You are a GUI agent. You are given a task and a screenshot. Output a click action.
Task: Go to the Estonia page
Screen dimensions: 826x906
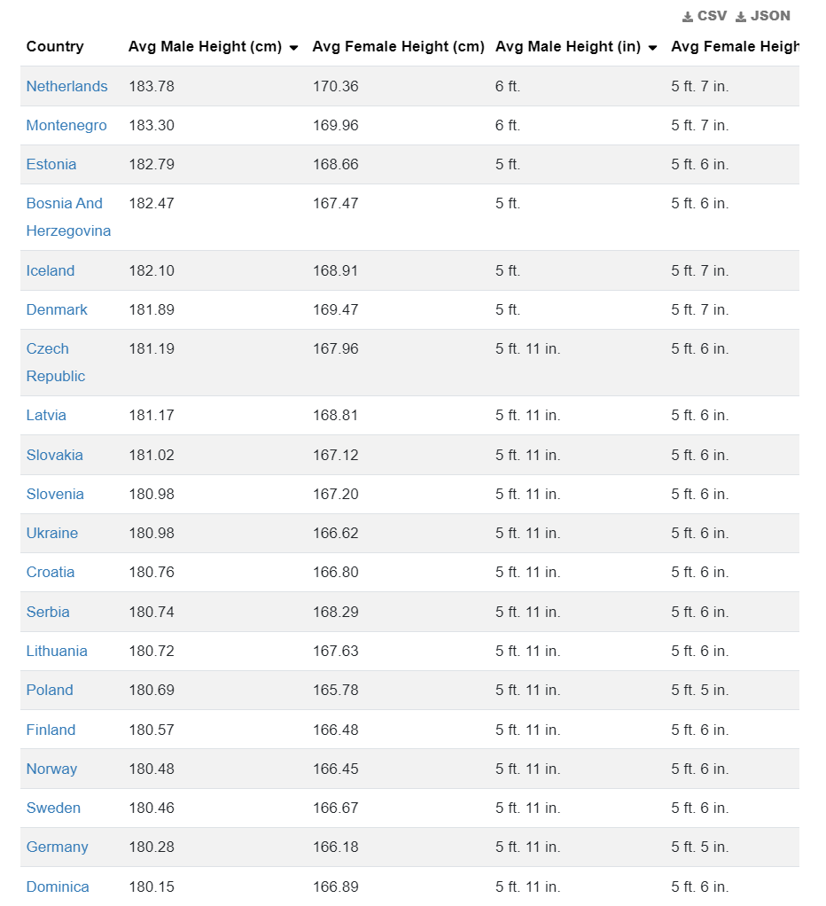pos(51,164)
